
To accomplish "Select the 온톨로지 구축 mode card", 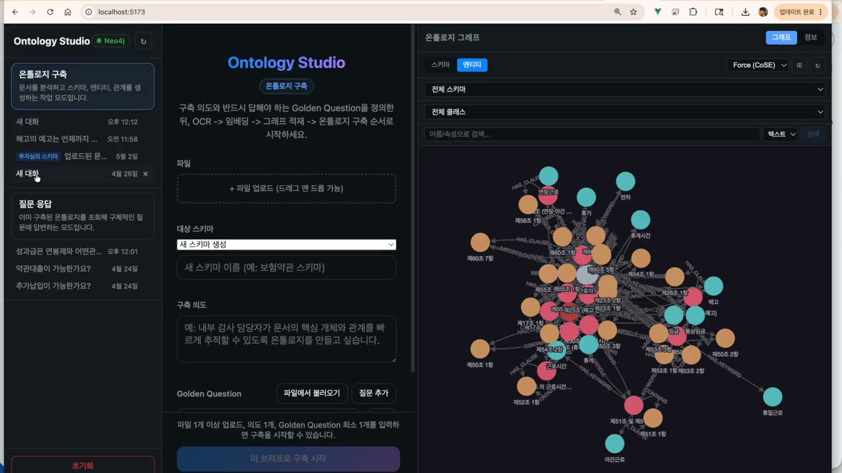I will [x=83, y=86].
